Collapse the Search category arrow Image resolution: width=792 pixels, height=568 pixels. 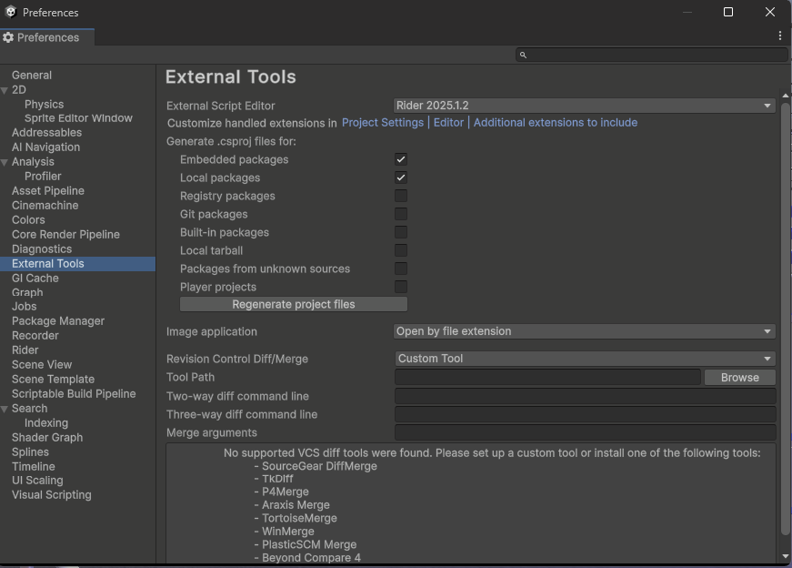pos(5,409)
